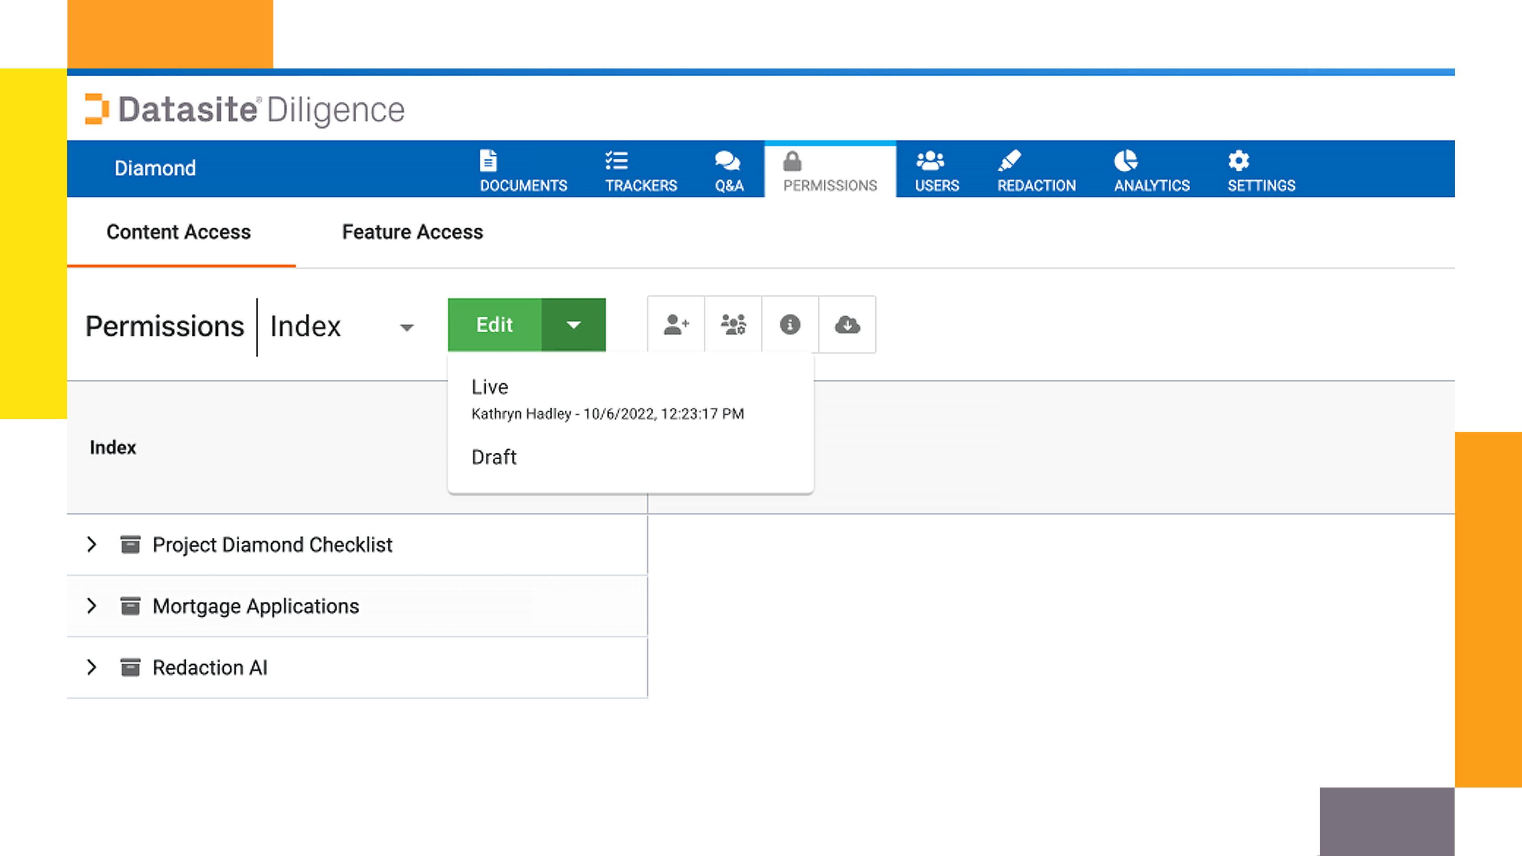
Task: Select the Redaction AI row
Action: pos(357,667)
